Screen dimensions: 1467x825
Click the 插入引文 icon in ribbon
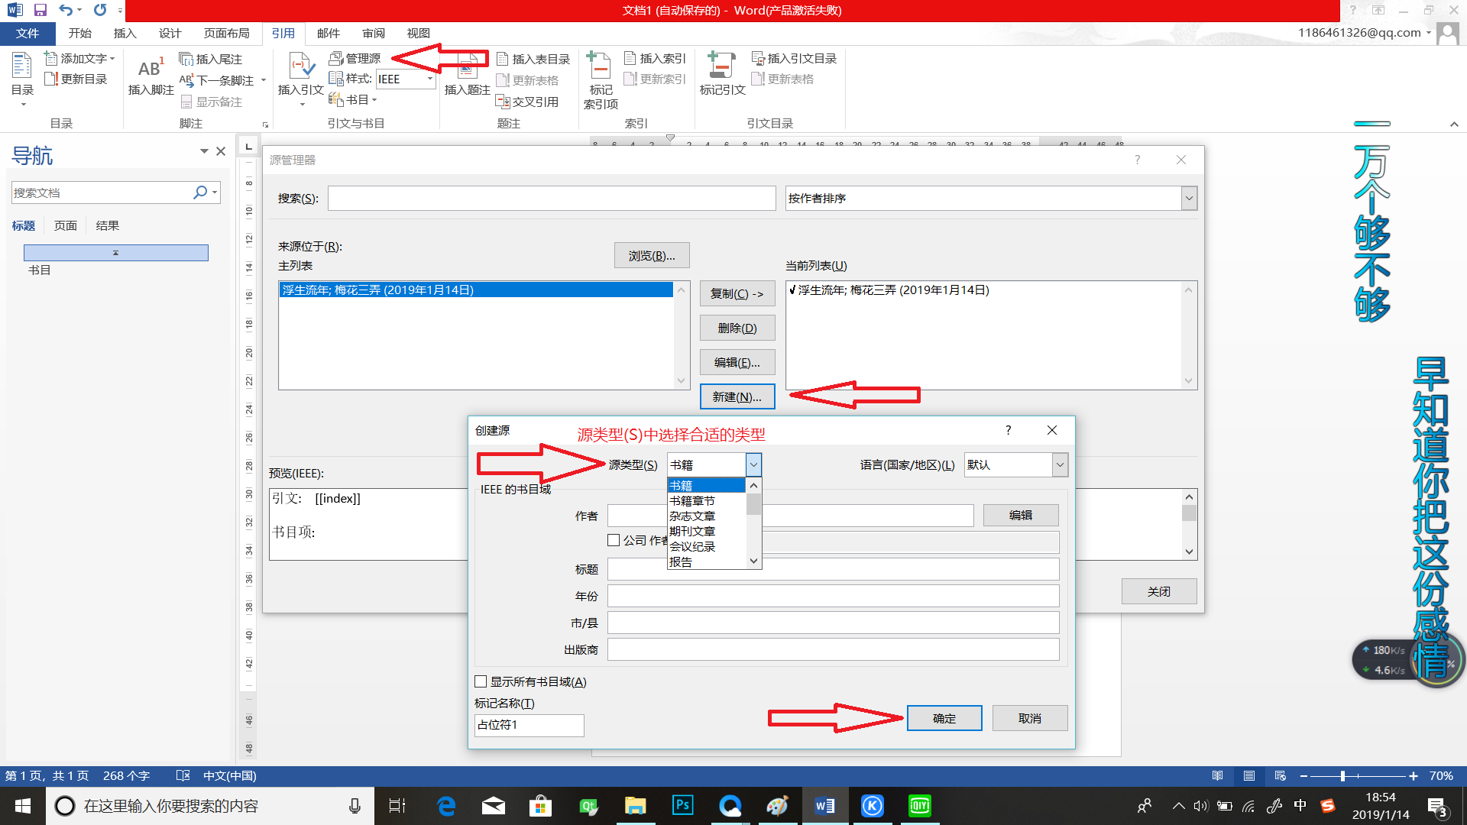click(297, 76)
